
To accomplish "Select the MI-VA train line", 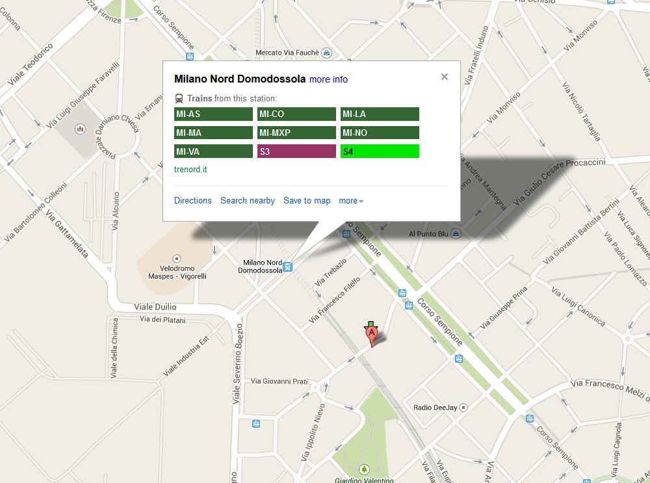I will 213,151.
